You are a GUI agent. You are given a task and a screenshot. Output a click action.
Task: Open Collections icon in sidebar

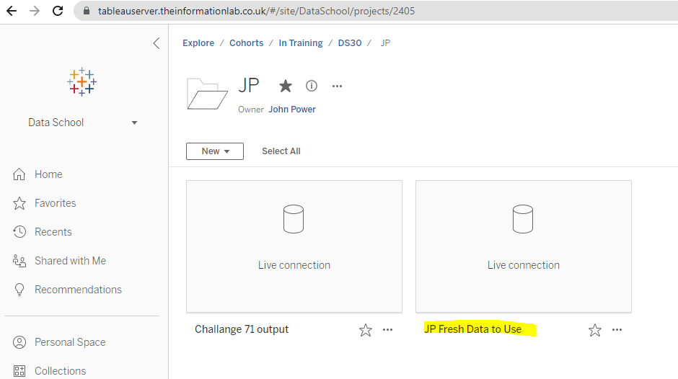tap(19, 371)
